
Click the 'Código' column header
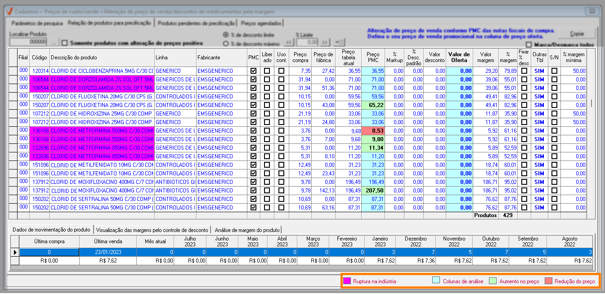tap(40, 58)
